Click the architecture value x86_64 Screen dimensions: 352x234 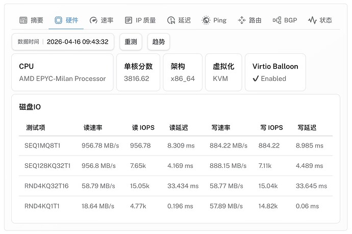[x=183, y=79]
